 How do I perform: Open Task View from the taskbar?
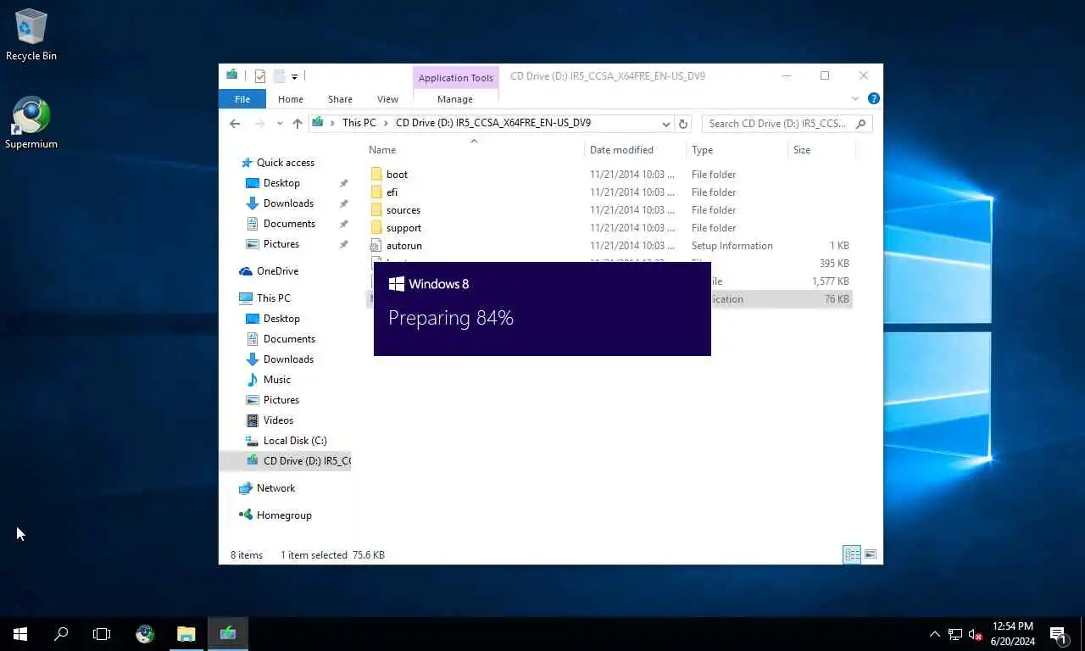pyautogui.click(x=102, y=633)
